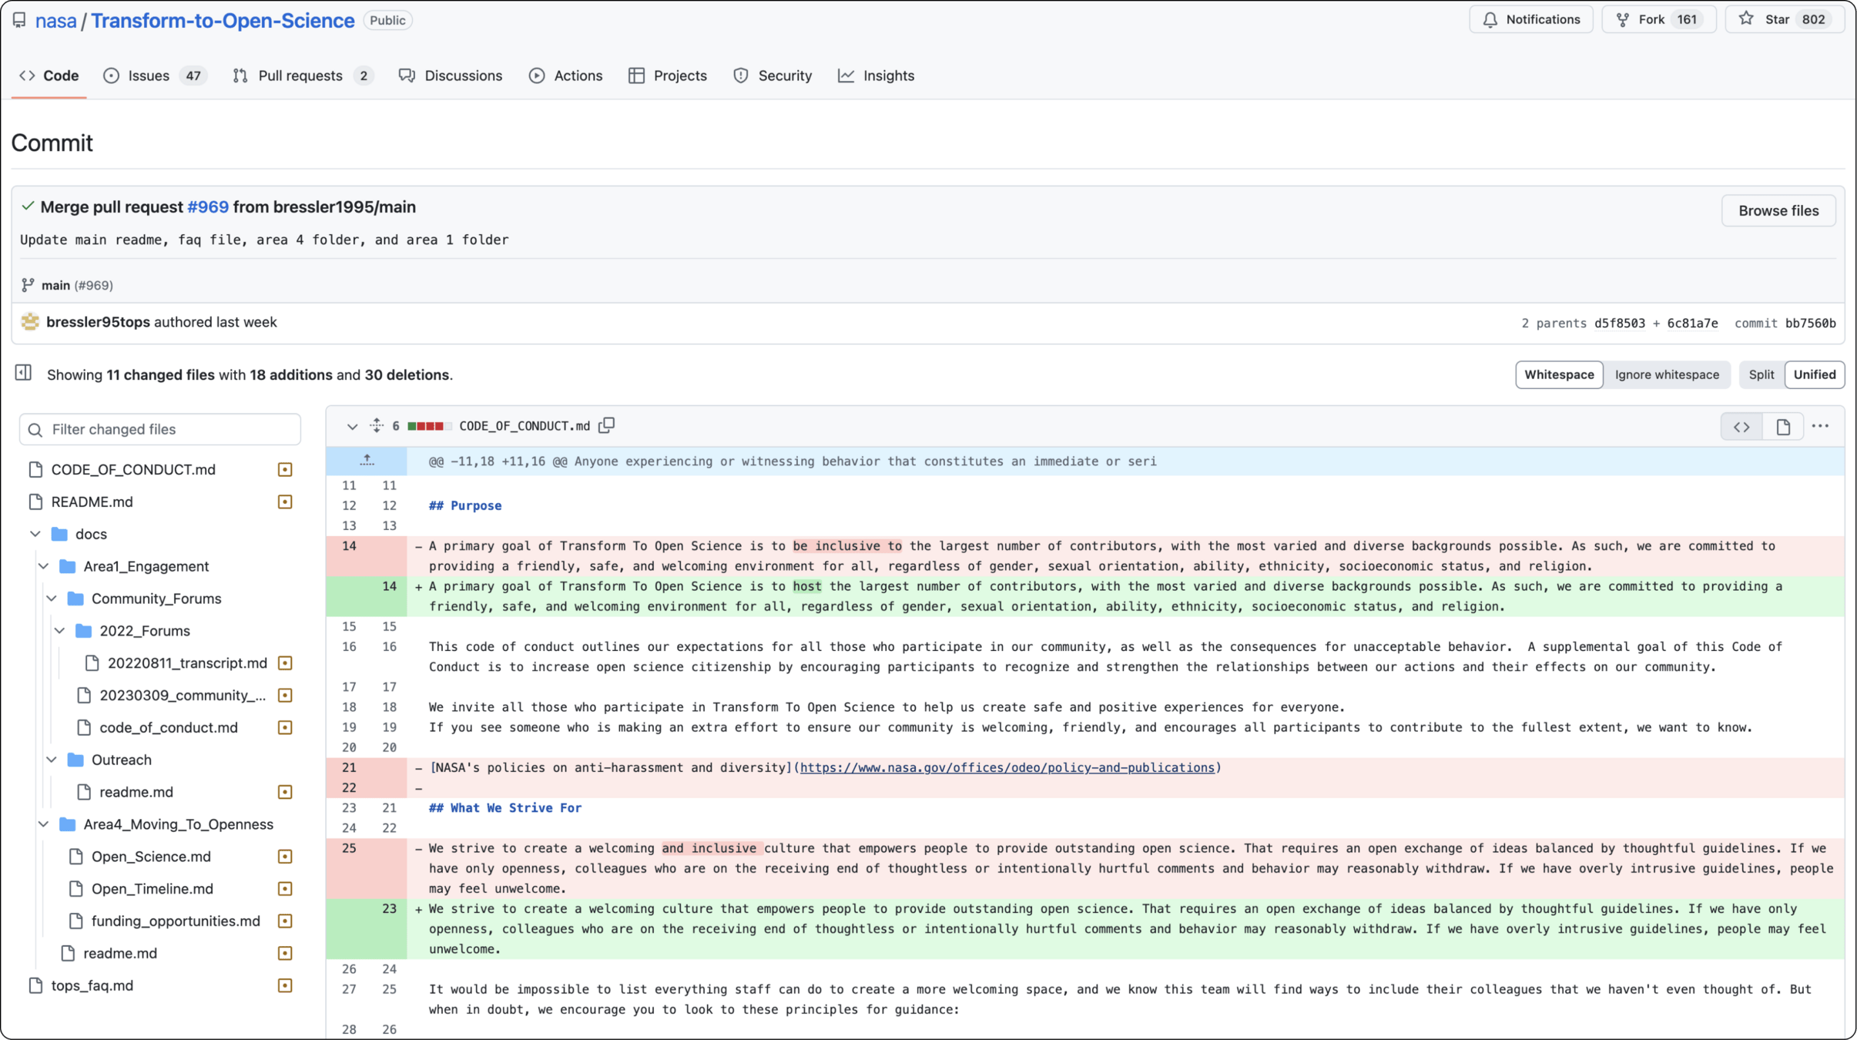Open the Pull requests tab
This screenshot has width=1857, height=1040.
(x=300, y=75)
